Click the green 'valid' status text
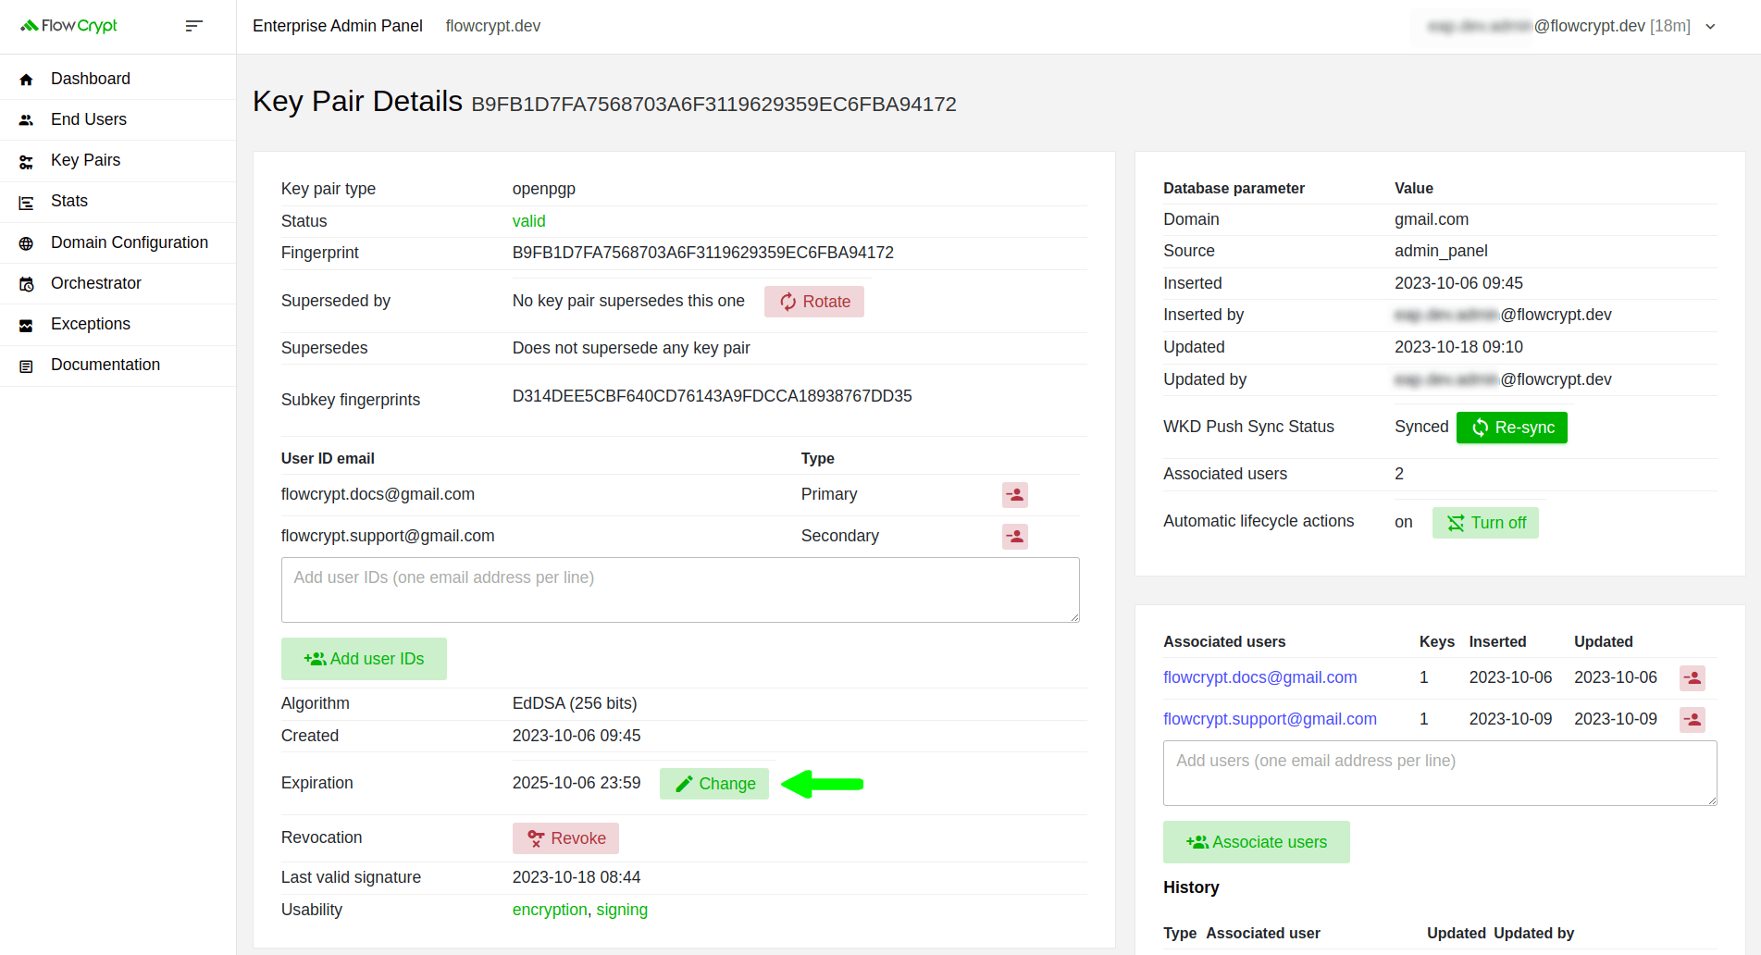Screen dimensions: 1761x955 tap(529, 221)
